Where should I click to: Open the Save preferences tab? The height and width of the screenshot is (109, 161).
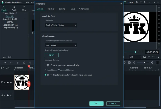73,9
